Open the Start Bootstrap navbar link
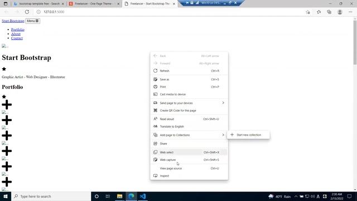 tap(13, 21)
